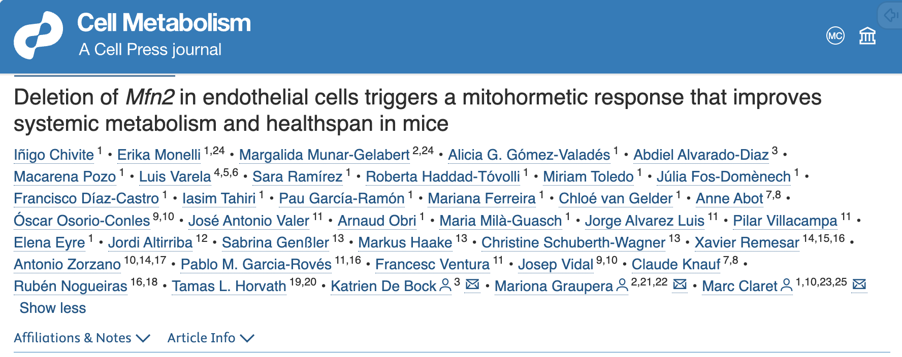902x357 pixels.
Task: Click the envelope icon for Katrien De Bock
Action: pos(472,284)
